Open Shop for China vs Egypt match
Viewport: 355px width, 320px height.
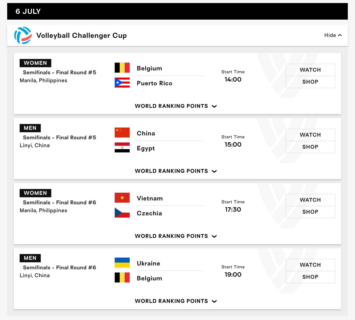tap(310, 147)
